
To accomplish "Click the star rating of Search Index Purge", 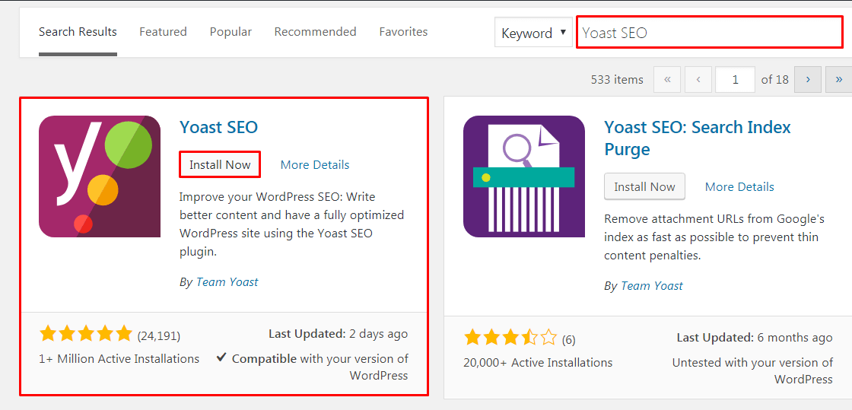I will click(510, 338).
